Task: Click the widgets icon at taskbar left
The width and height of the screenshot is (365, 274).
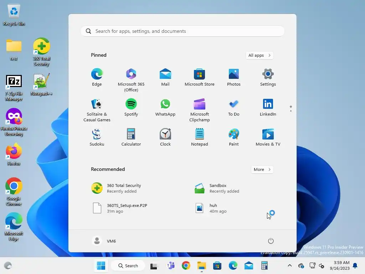Action: pos(8,265)
